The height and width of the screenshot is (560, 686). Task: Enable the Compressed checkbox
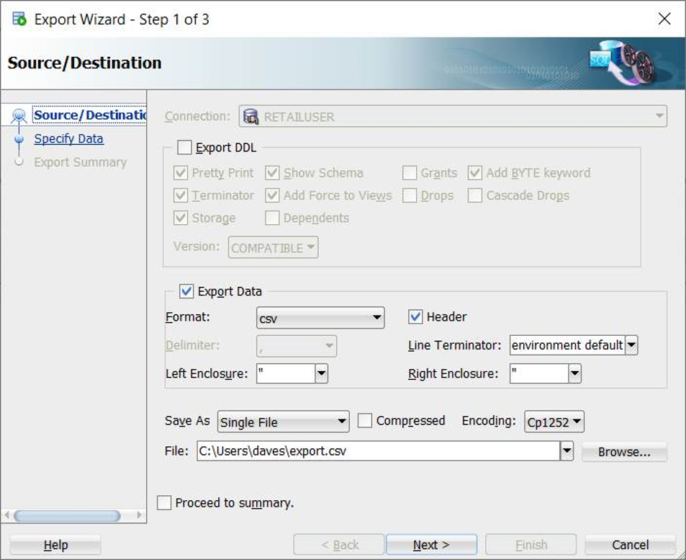(x=365, y=421)
